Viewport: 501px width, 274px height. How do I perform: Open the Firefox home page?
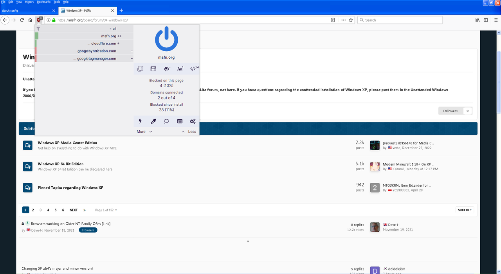tap(30, 20)
